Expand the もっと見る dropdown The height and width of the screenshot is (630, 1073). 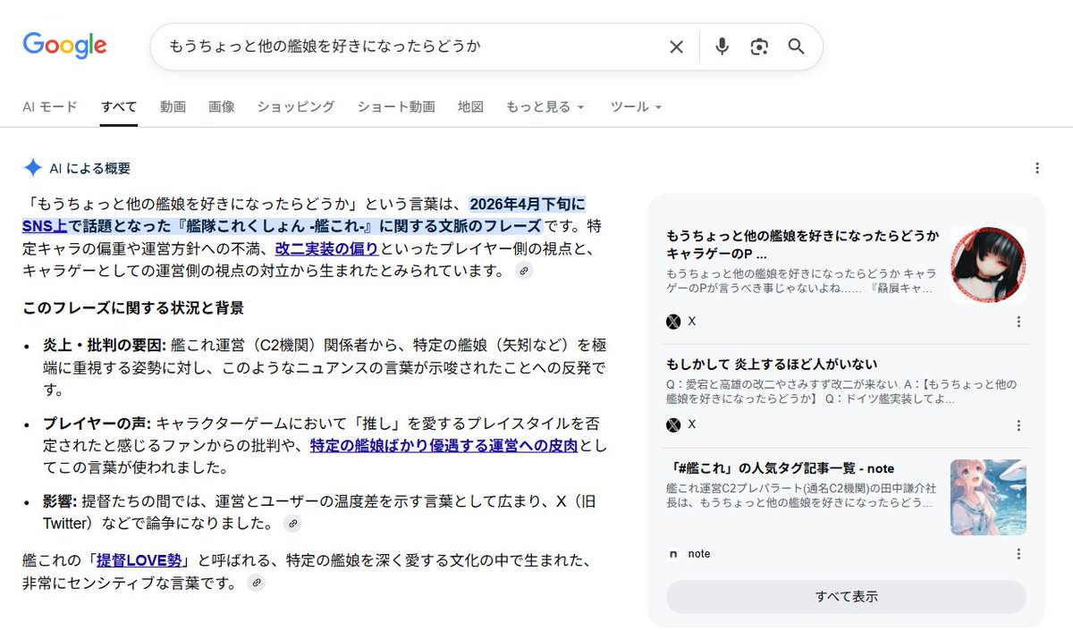click(545, 106)
